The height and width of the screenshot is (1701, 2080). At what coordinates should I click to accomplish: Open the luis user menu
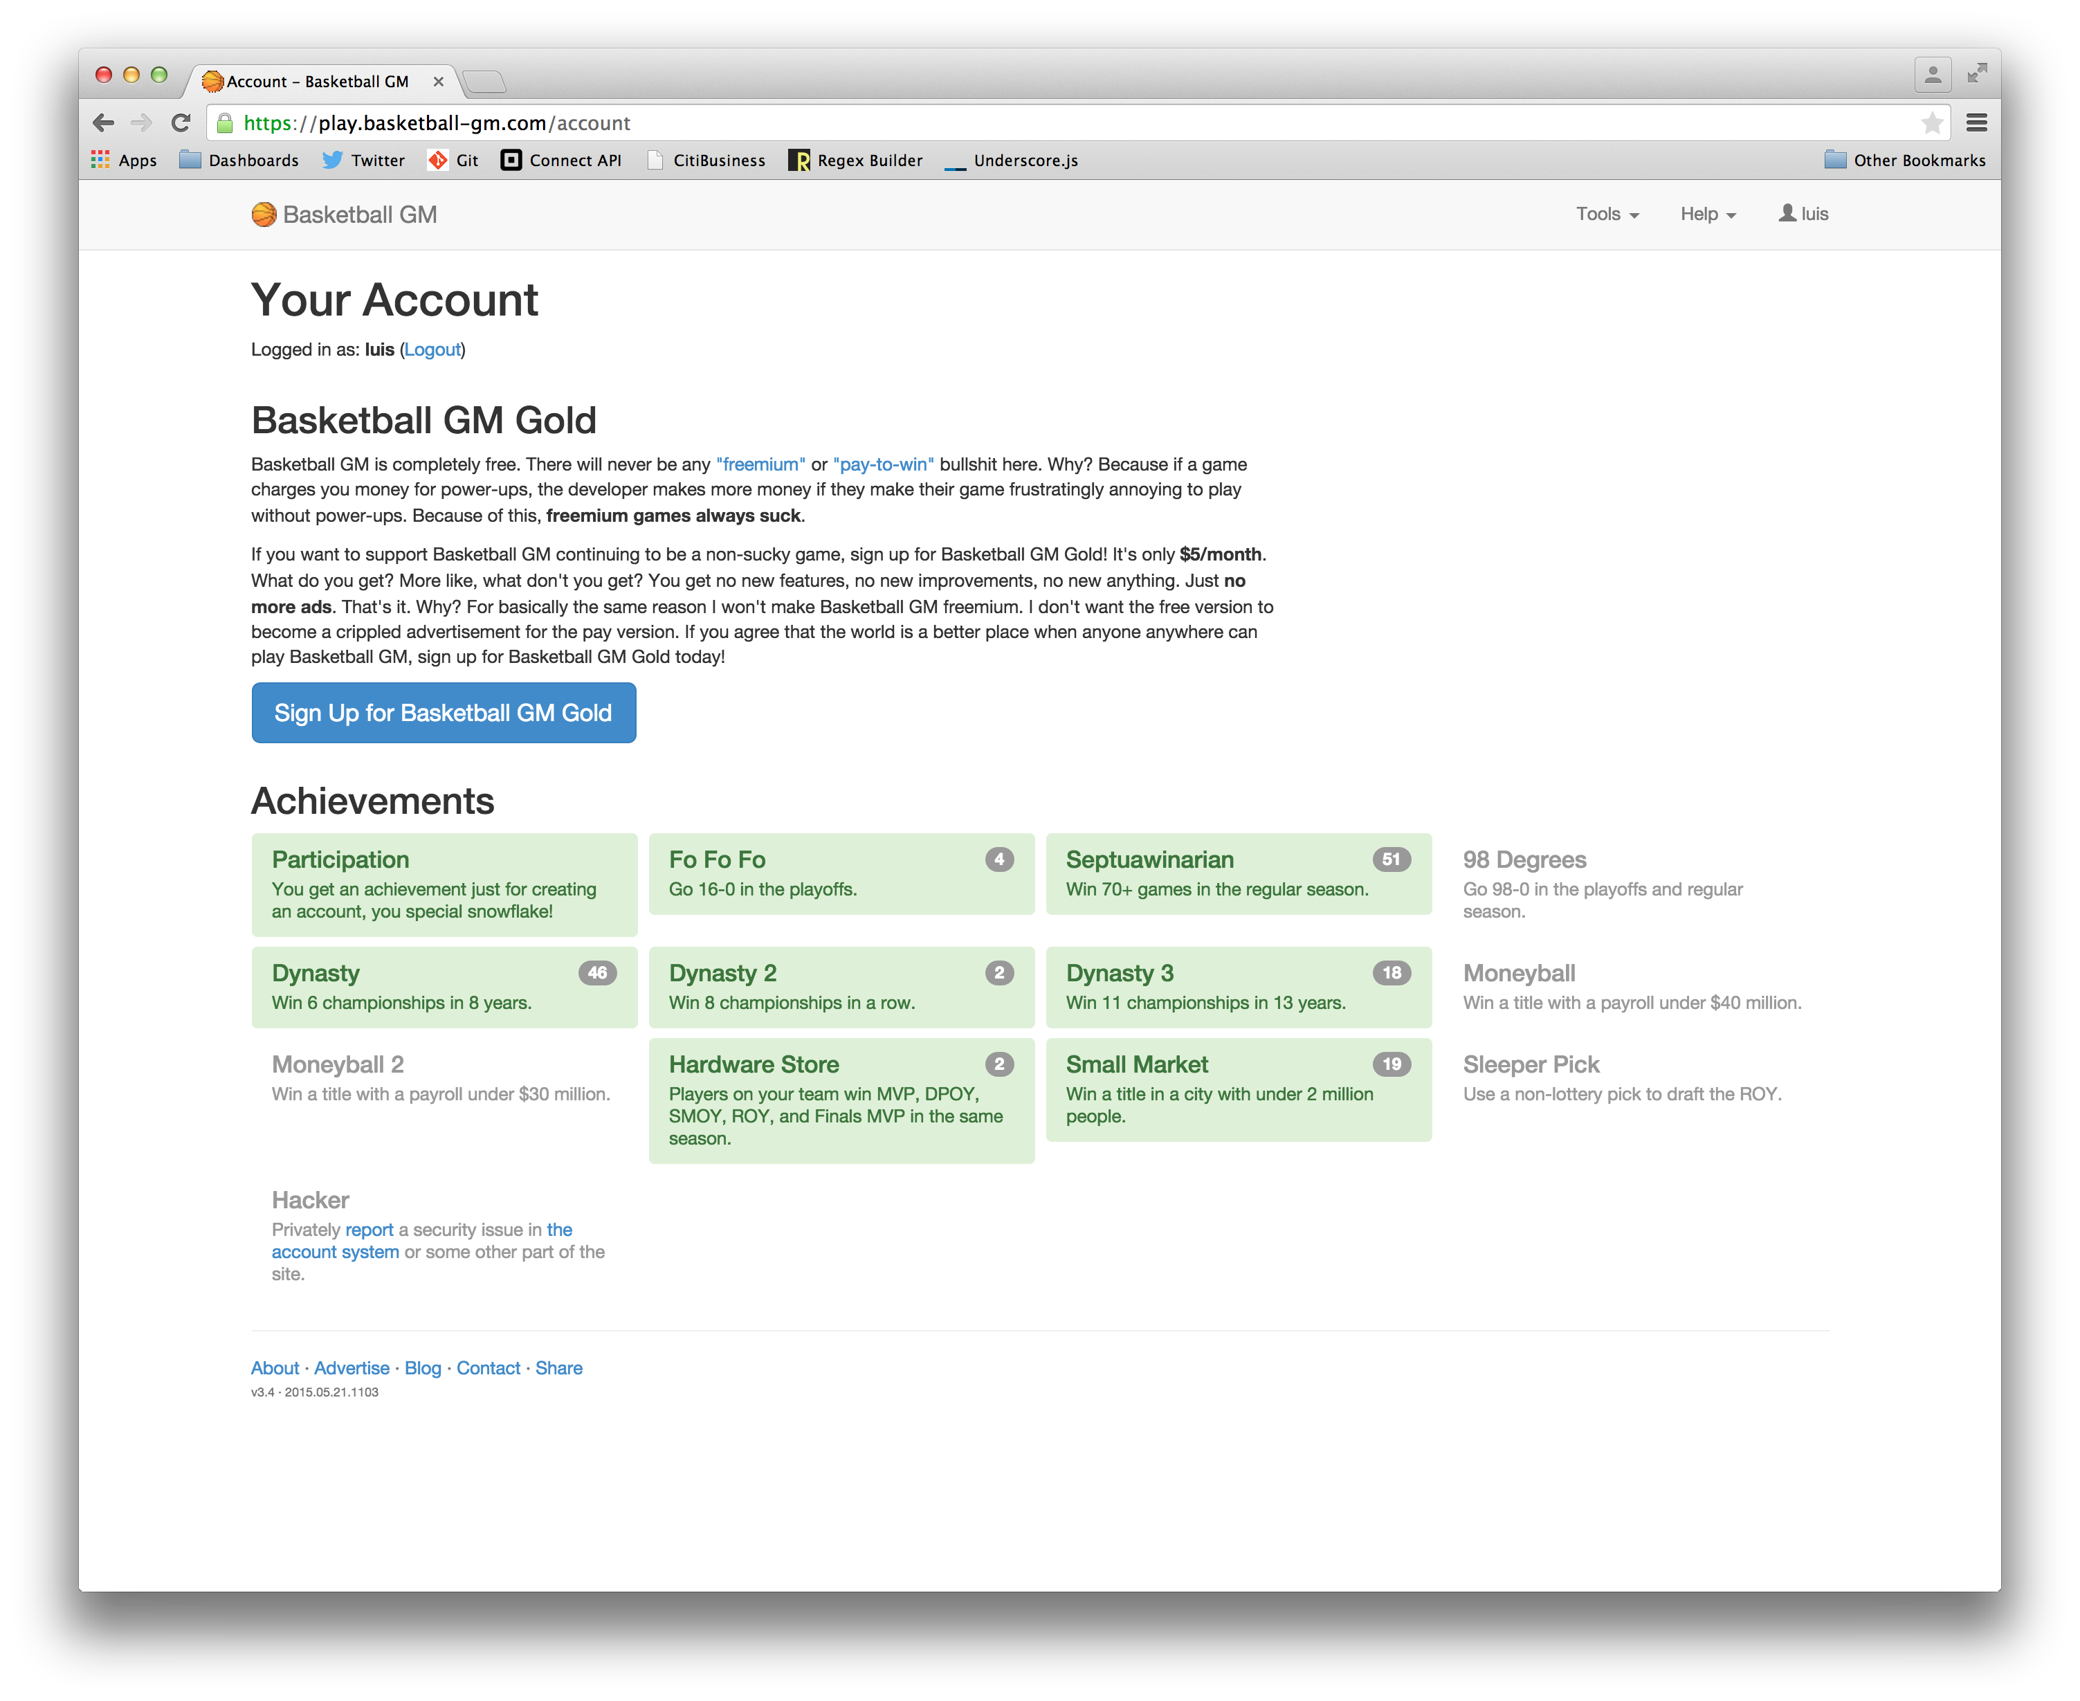1803,214
